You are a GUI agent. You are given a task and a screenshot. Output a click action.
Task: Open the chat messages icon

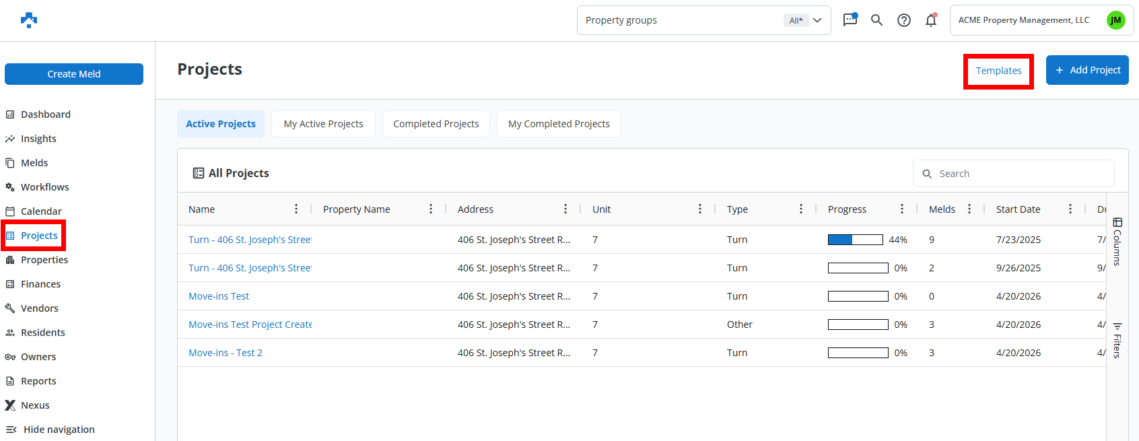point(850,20)
